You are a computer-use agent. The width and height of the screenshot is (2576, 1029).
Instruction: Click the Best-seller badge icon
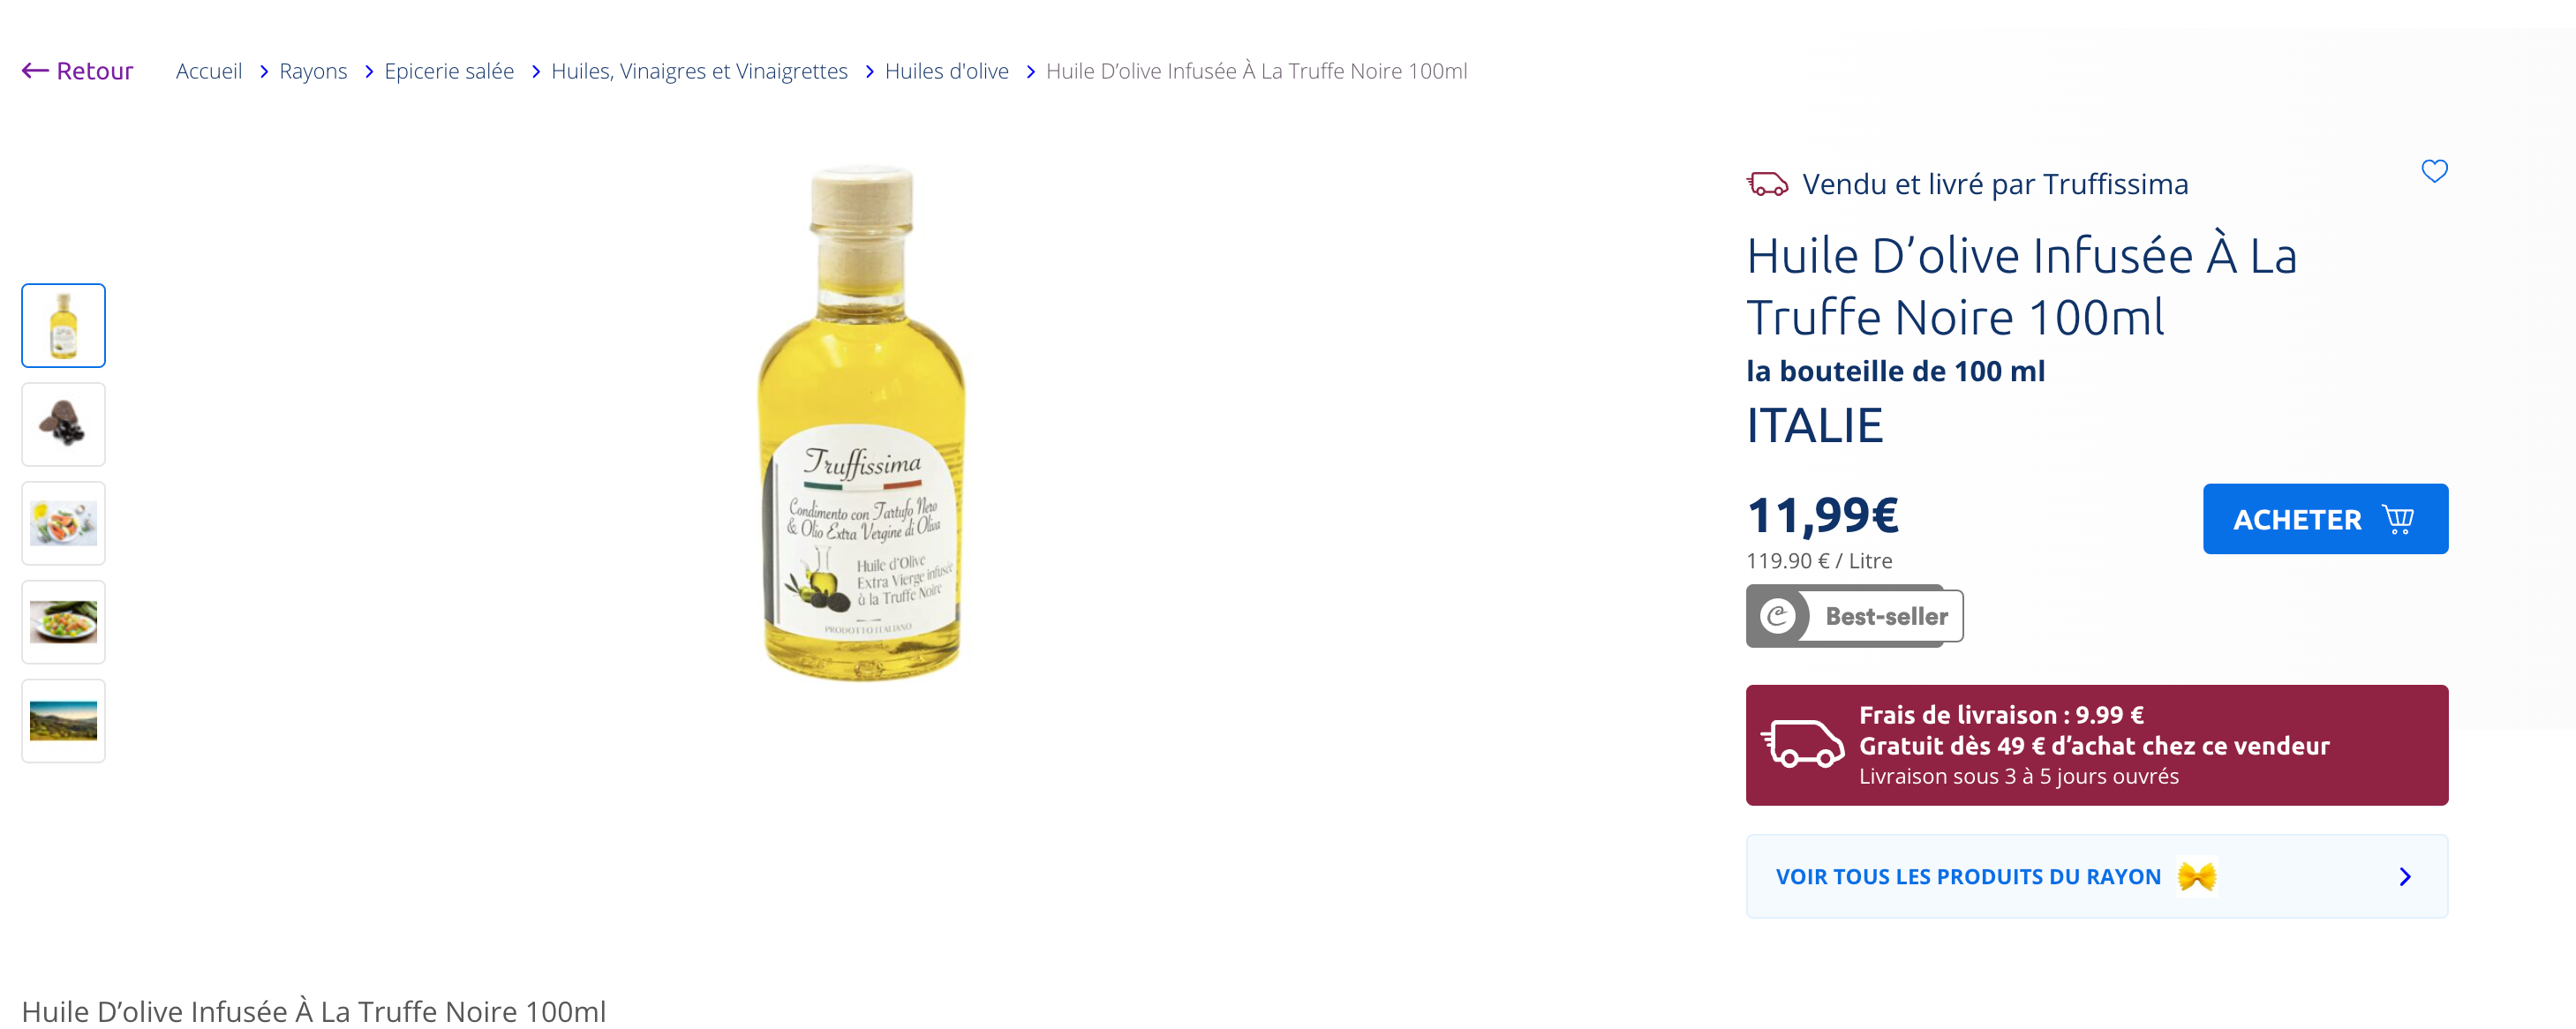[1777, 616]
